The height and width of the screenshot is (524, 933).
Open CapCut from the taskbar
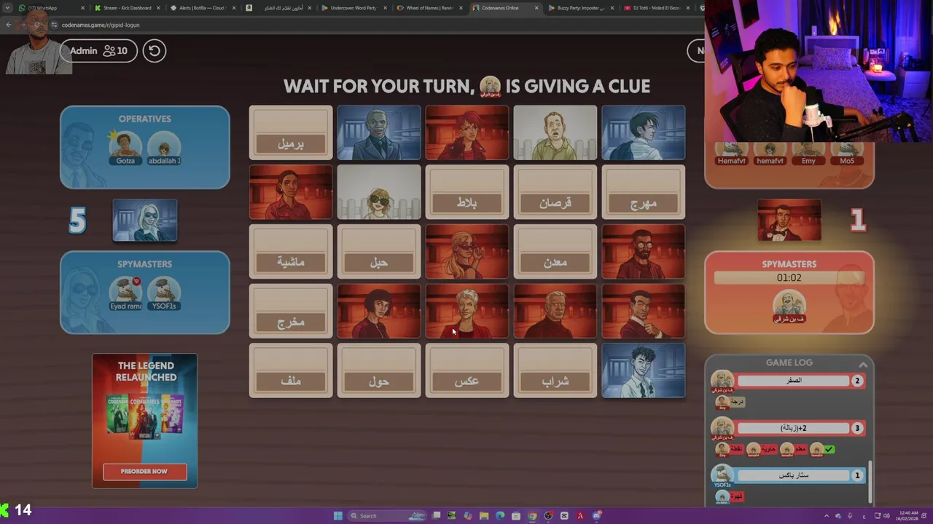564,516
